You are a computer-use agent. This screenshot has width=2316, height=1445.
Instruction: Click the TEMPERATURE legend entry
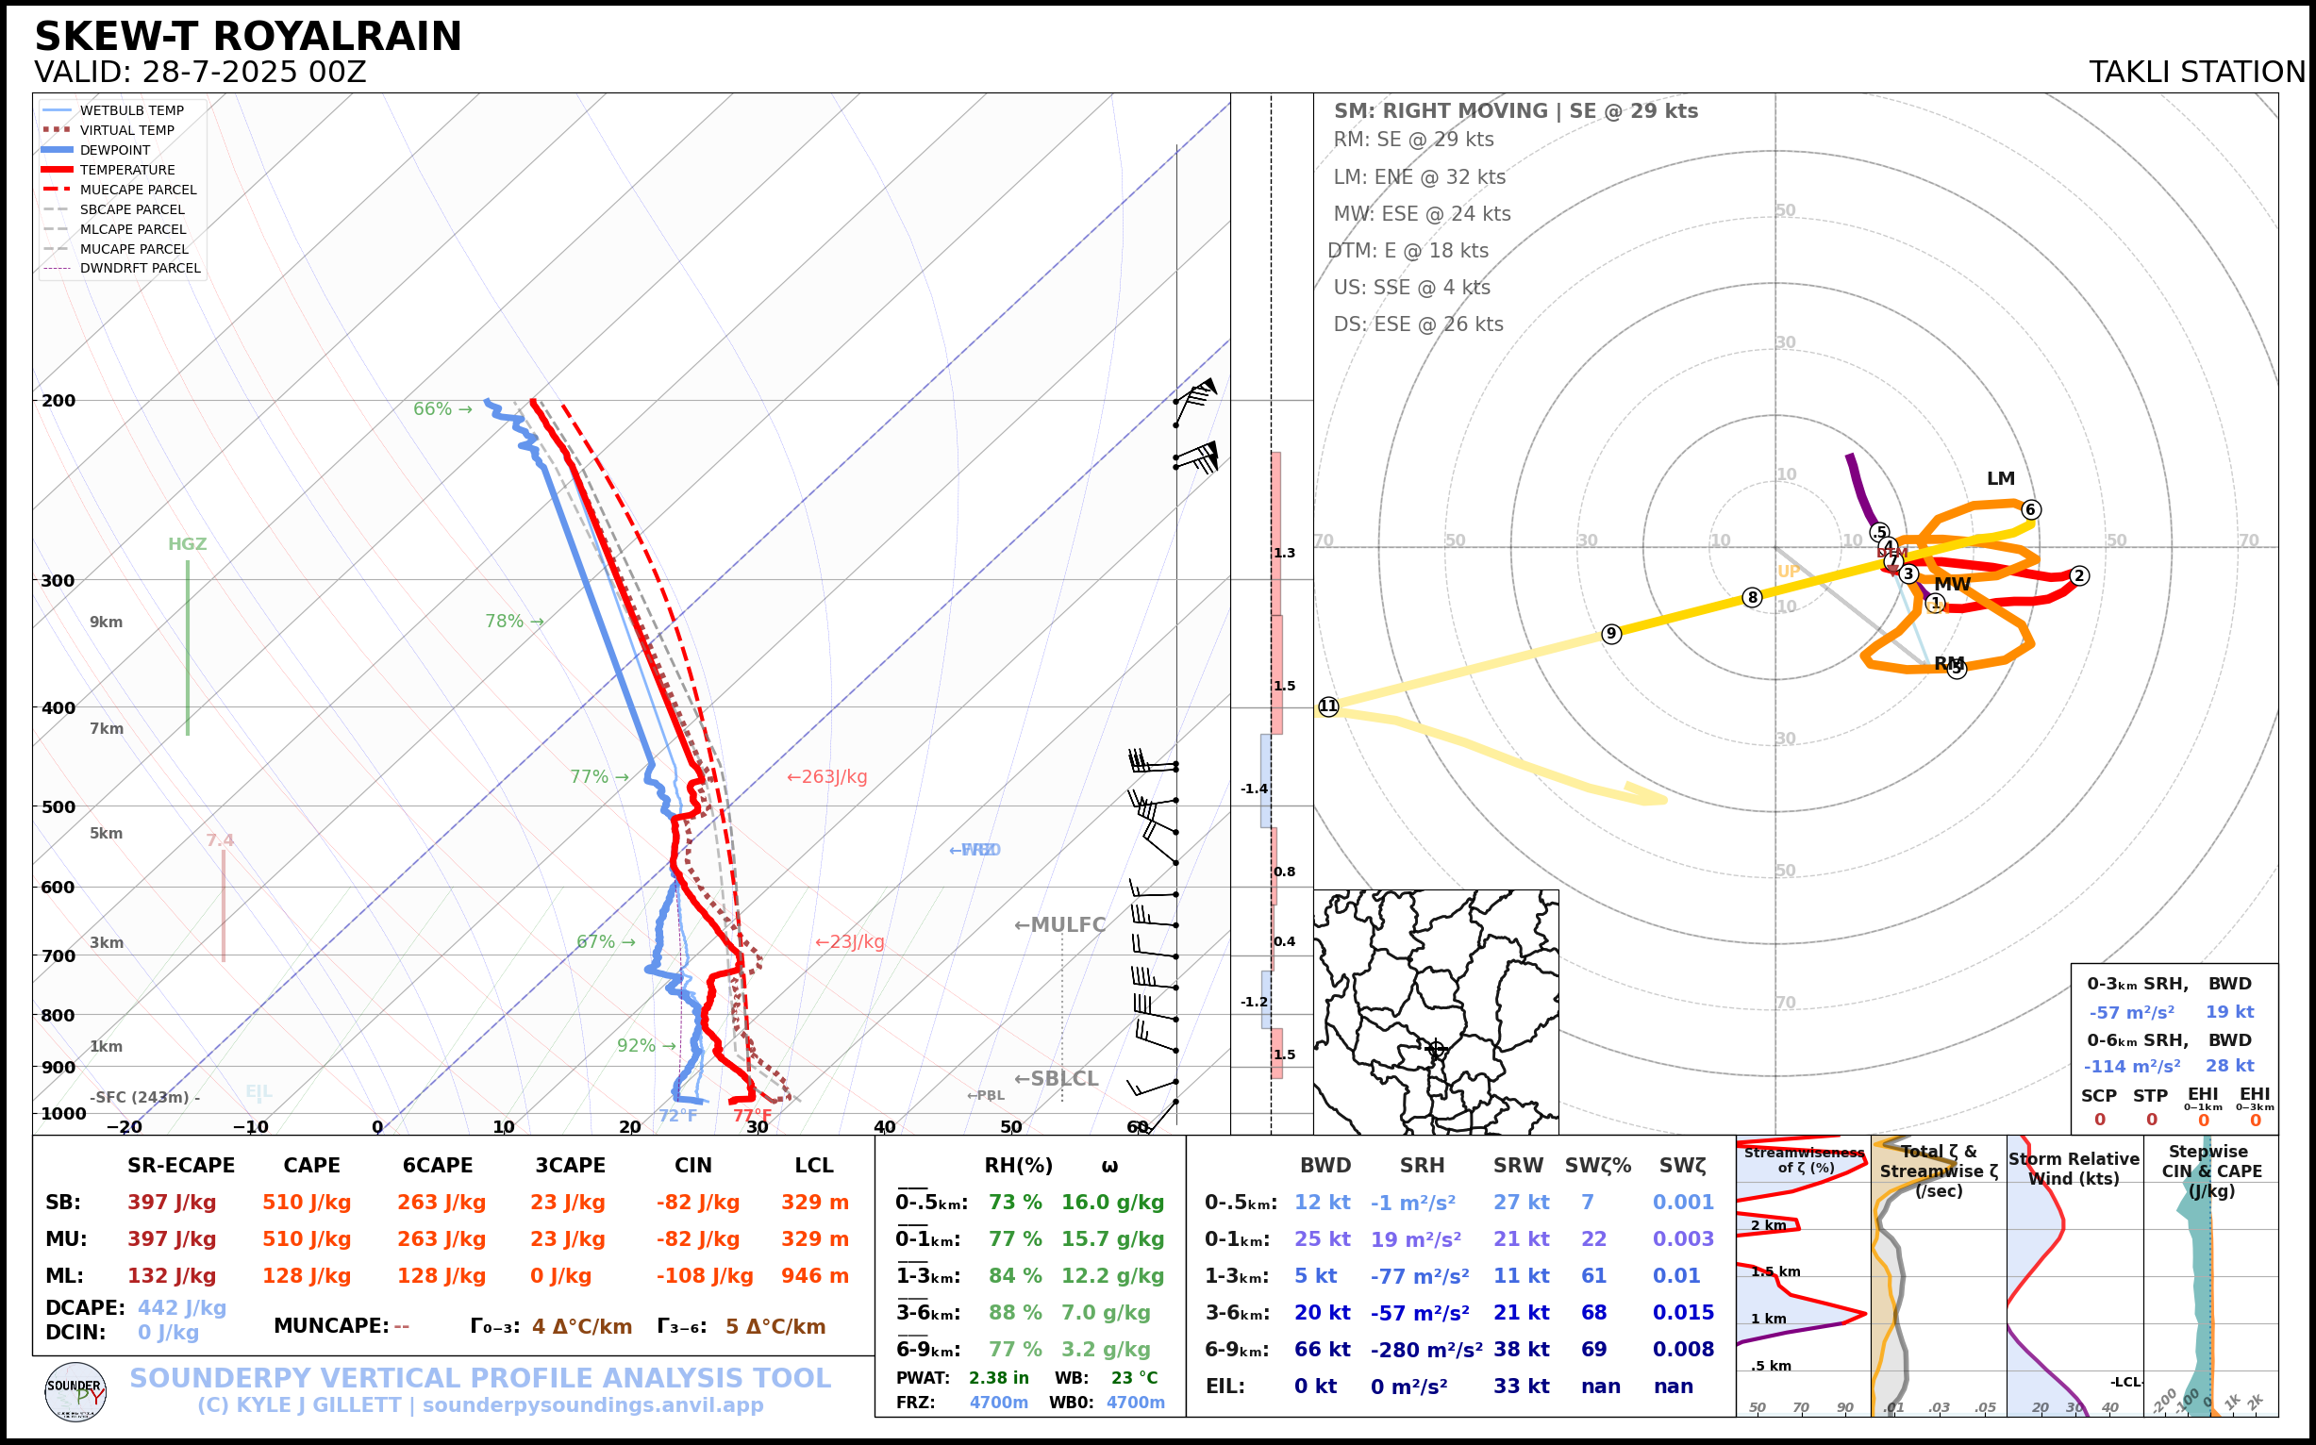pos(127,170)
